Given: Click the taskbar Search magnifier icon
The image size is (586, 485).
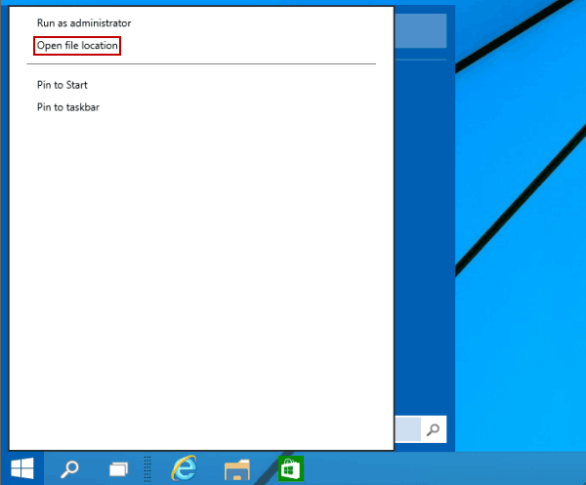Looking at the screenshot, I should coord(69,469).
